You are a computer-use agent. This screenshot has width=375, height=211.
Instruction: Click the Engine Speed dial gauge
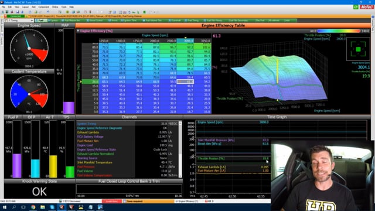pyautogui.click(x=29, y=49)
